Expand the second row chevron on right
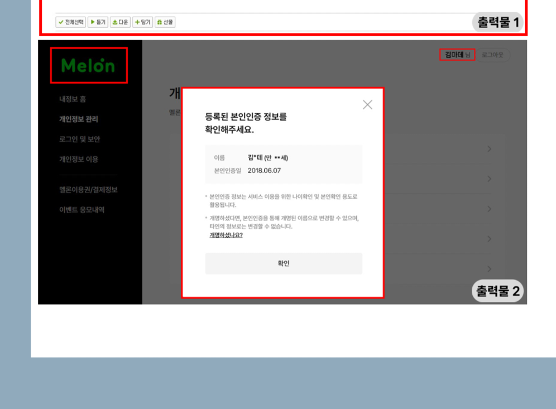The image size is (556, 409). [x=490, y=179]
